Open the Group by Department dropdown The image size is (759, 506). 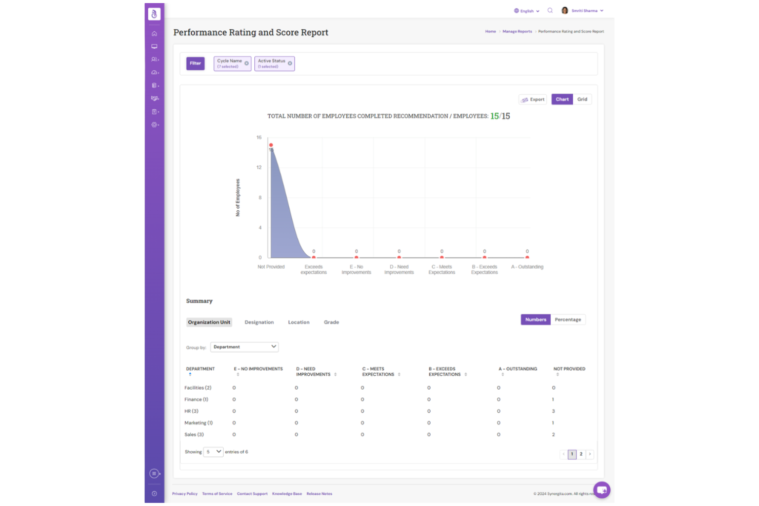pyautogui.click(x=244, y=347)
